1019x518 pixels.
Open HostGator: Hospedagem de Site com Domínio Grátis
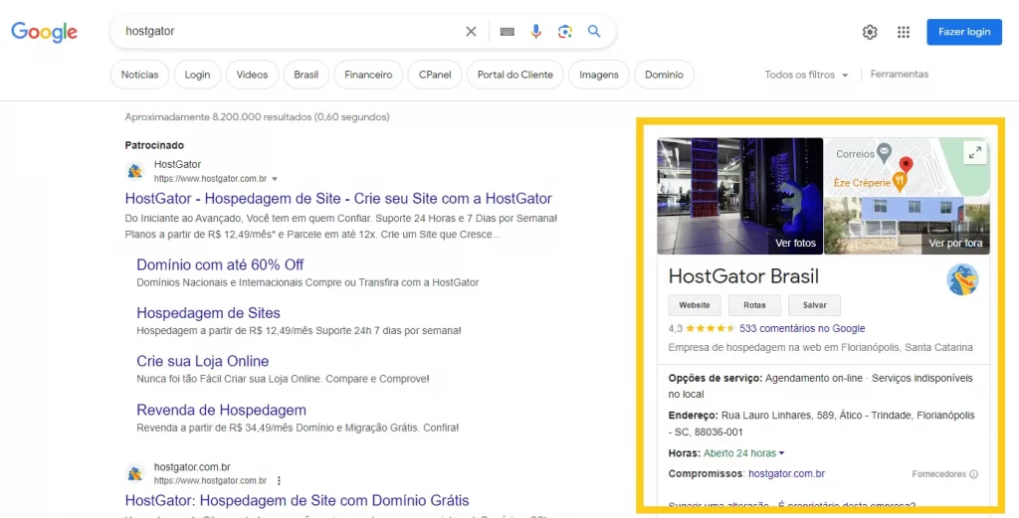(x=297, y=500)
